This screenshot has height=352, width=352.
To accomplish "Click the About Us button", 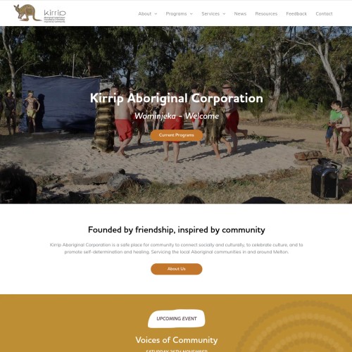I will point(176,269).
